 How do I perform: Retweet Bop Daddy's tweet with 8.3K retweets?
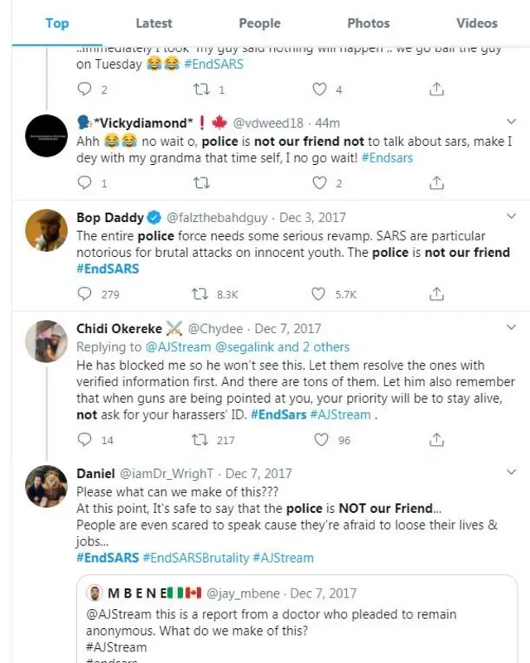pos(200,293)
